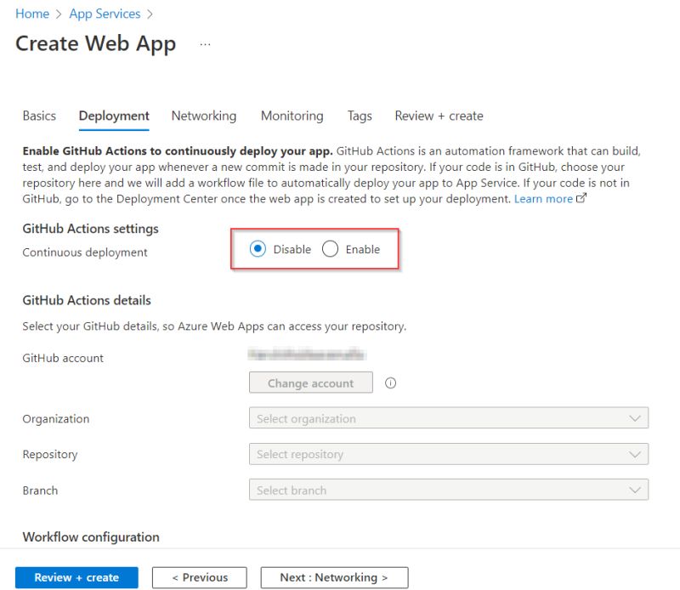
Task: Switch to the Tags tab
Action: [359, 116]
